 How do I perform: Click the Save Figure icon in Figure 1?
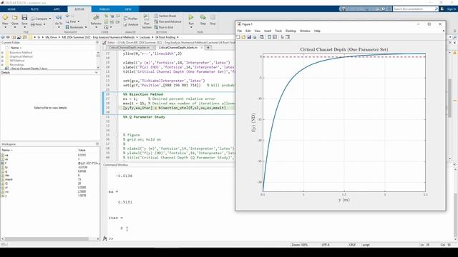[249, 37]
